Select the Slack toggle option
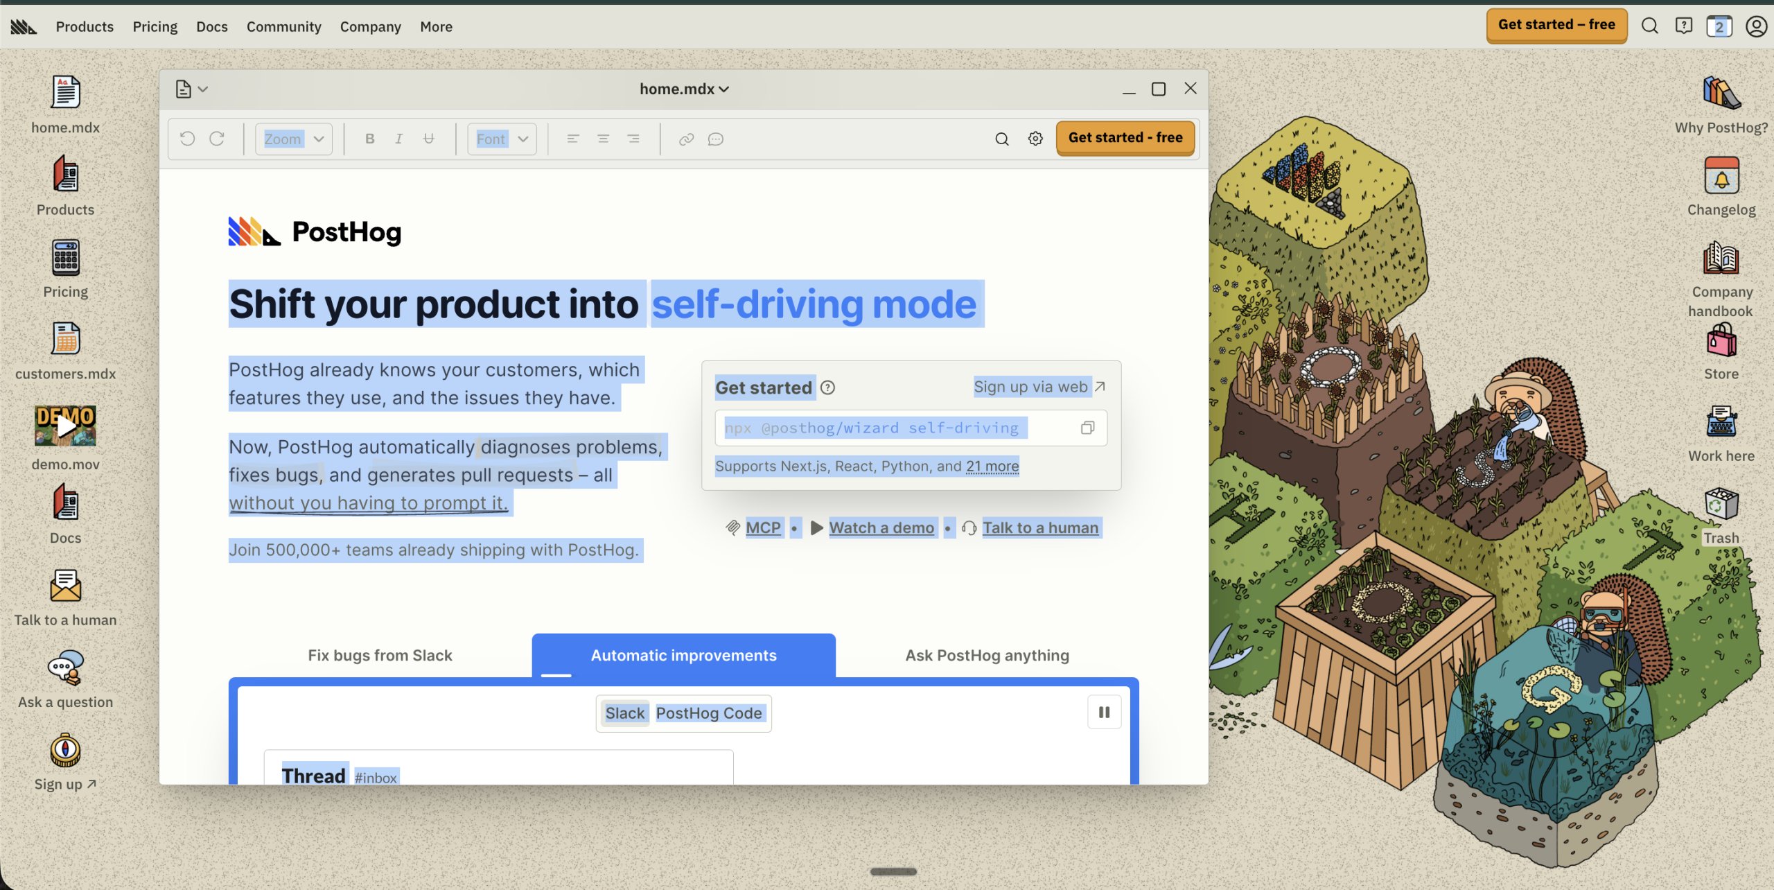This screenshot has width=1774, height=890. (x=625, y=713)
